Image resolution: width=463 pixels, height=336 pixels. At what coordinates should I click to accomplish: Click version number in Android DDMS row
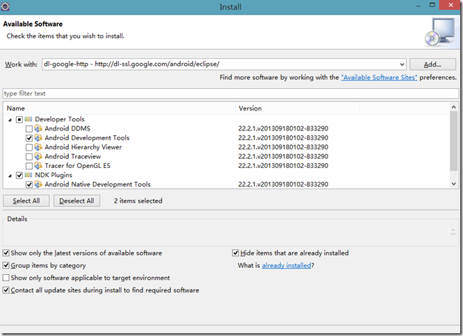coord(283,128)
